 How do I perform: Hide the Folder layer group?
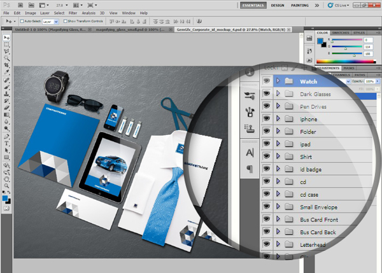(x=267, y=131)
